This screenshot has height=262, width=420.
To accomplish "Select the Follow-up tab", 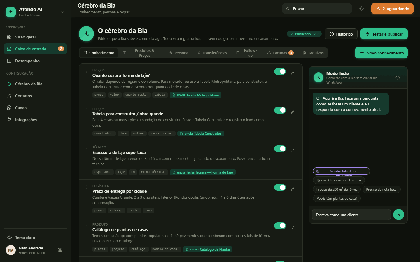I will pos(247,53).
